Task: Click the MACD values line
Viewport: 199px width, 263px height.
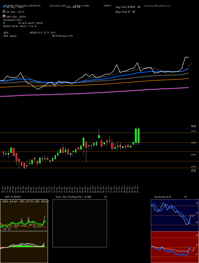Action: tap(20, 26)
